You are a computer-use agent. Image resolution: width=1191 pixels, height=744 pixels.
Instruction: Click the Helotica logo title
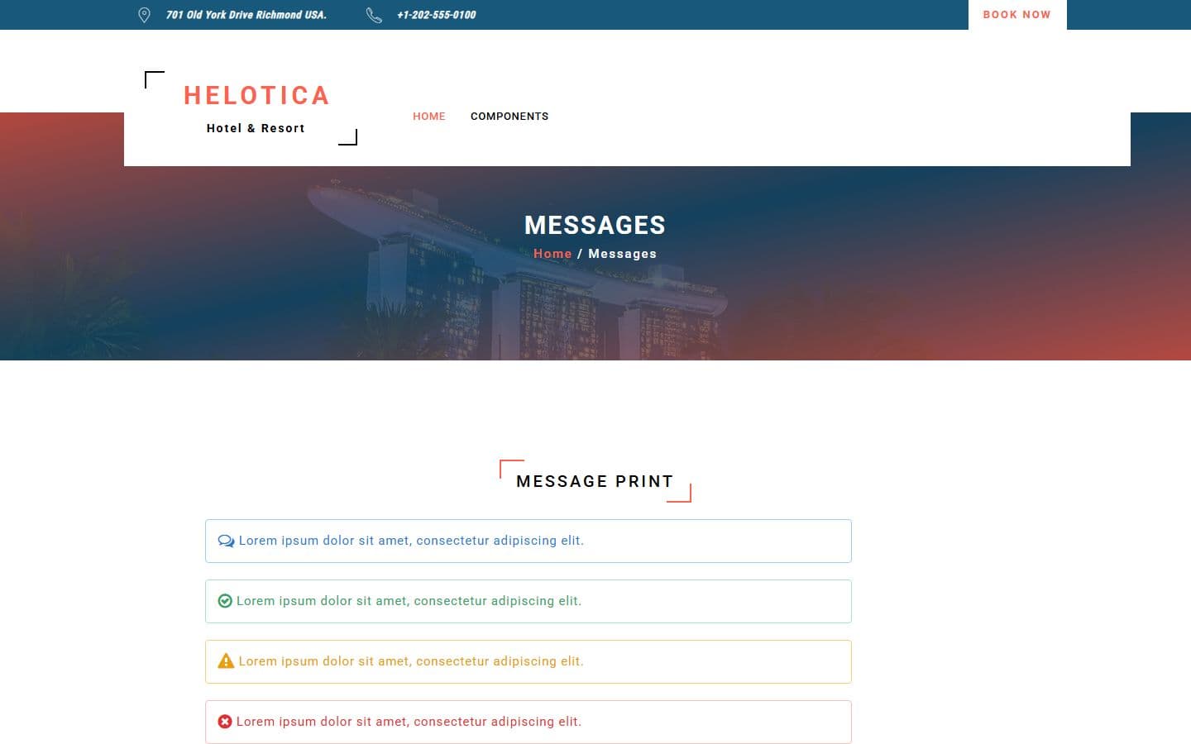coord(256,96)
